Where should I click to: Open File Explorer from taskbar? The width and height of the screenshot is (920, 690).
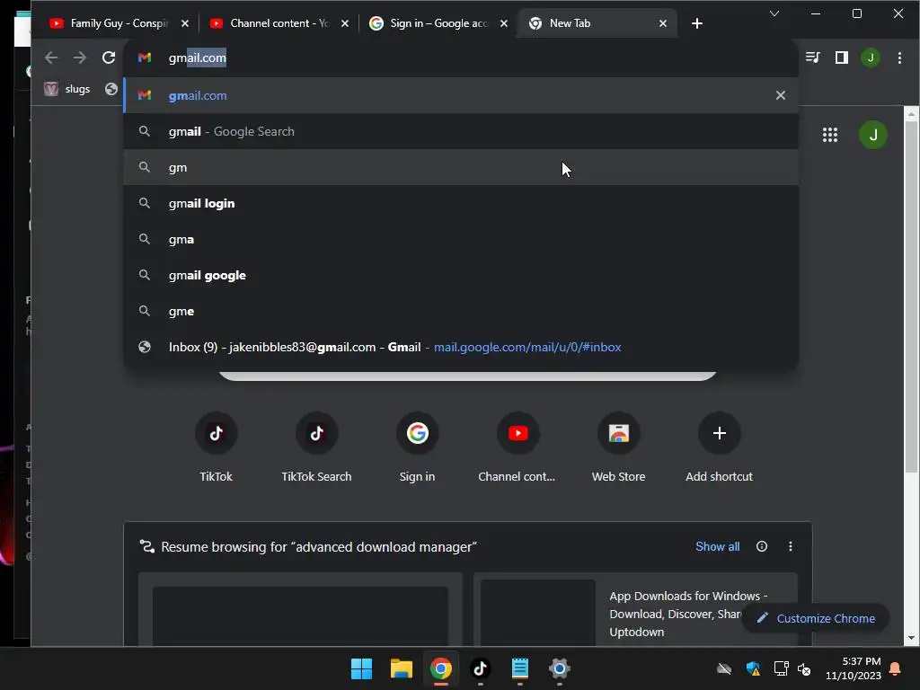pyautogui.click(x=402, y=668)
